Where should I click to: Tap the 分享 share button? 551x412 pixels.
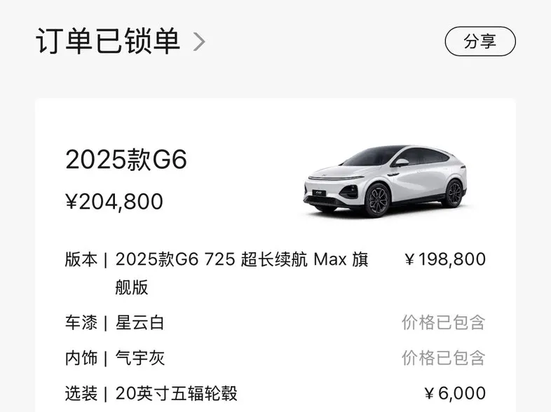click(480, 41)
